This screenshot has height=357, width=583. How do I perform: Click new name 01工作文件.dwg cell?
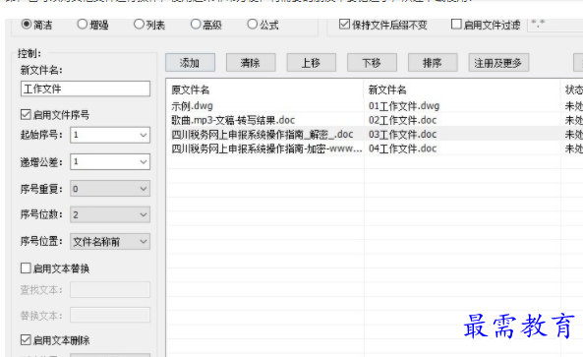pyautogui.click(x=404, y=106)
